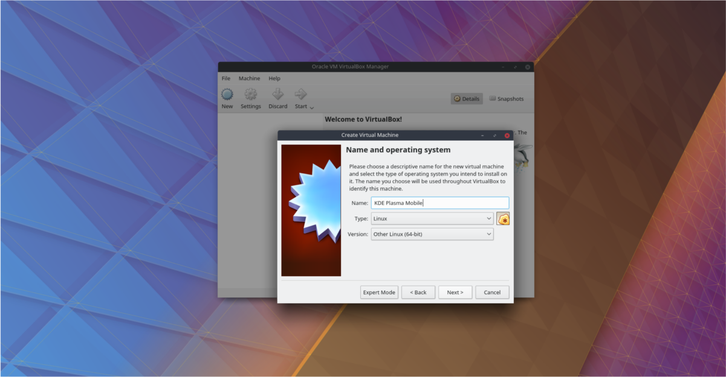
Task: Open the File menu
Action: [x=226, y=78]
